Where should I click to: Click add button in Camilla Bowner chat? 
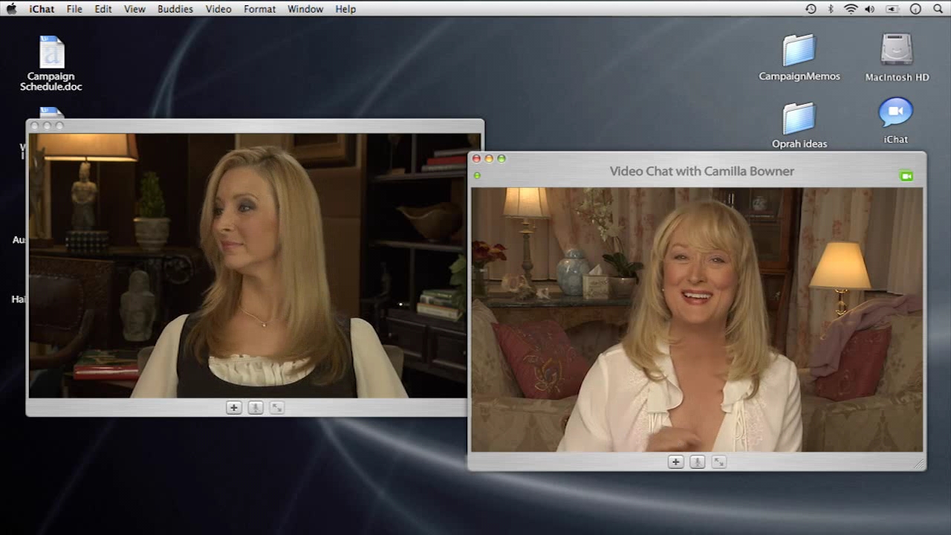point(675,462)
